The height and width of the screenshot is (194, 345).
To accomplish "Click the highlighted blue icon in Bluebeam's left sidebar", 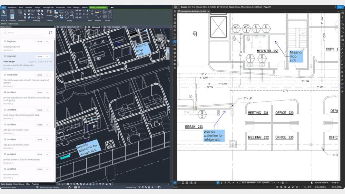I will click(175, 41).
